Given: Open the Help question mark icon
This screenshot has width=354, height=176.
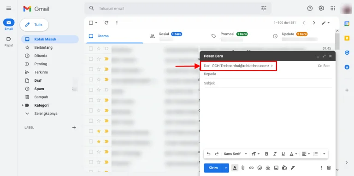Looking at the screenshot, I should click(310, 8).
